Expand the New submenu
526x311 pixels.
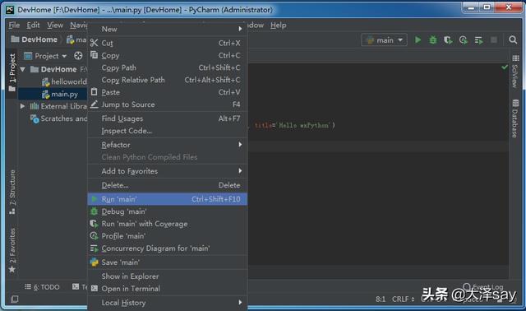coord(168,30)
